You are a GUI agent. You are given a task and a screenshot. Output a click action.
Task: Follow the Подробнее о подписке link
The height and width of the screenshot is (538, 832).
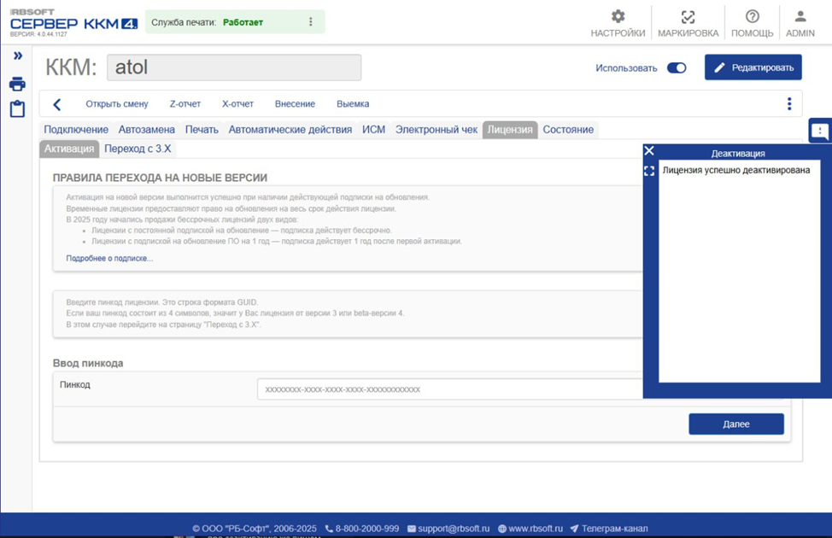click(109, 259)
